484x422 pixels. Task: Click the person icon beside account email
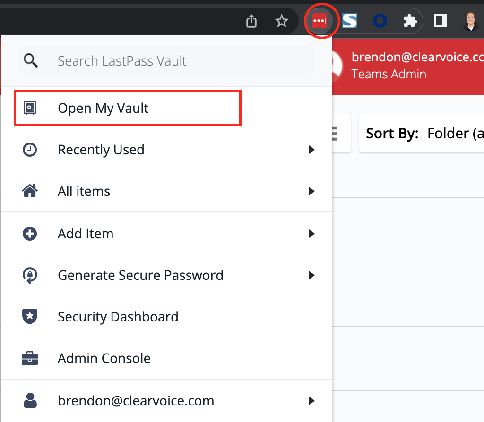tap(30, 400)
